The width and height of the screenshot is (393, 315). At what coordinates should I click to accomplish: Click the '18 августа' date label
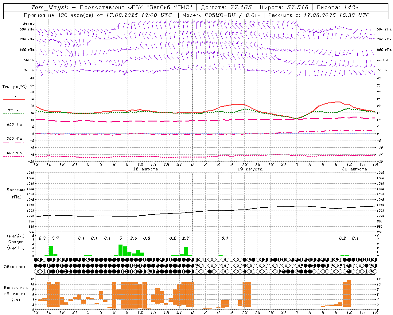[x=146, y=169]
